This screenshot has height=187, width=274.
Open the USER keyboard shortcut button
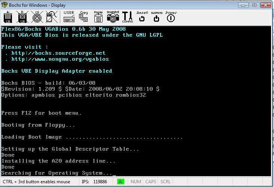pyautogui.click(x=69, y=17)
